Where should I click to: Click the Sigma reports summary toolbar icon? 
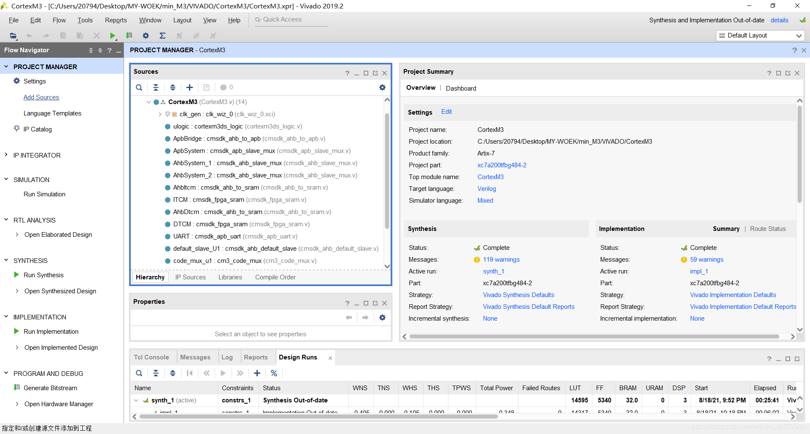(162, 36)
